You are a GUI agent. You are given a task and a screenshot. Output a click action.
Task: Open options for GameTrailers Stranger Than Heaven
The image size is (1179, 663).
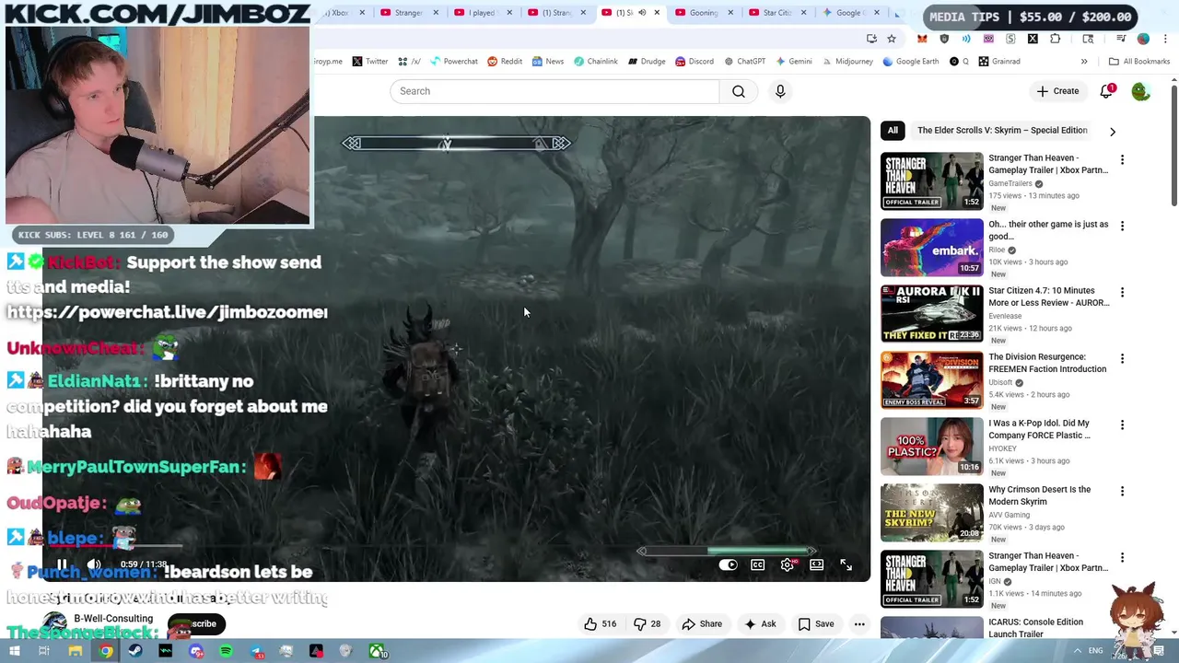[x=1122, y=159]
